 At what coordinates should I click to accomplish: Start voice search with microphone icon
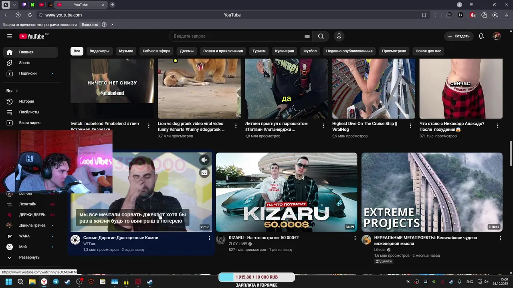339,36
